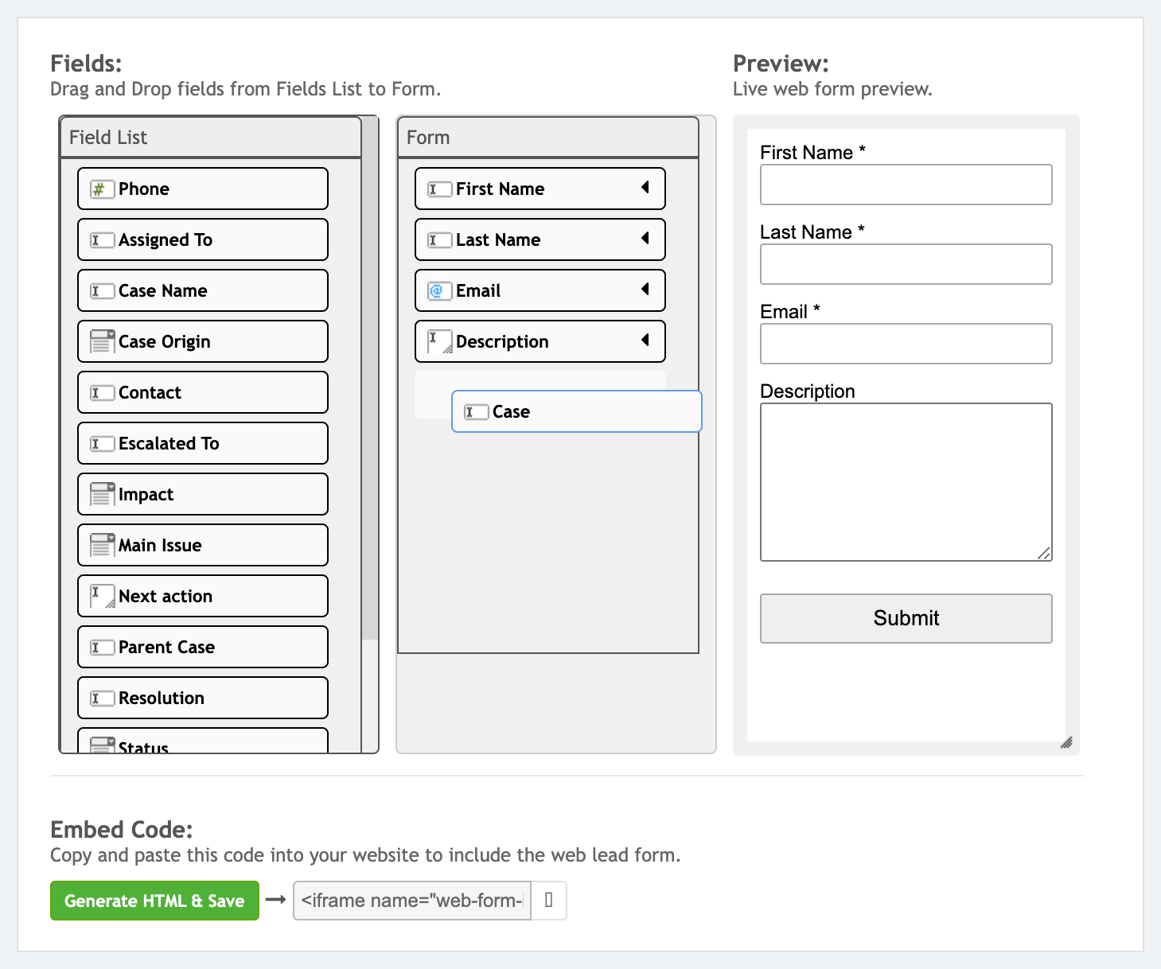The height and width of the screenshot is (969, 1161).
Task: Click the hash icon beside Phone field
Action: [101, 189]
